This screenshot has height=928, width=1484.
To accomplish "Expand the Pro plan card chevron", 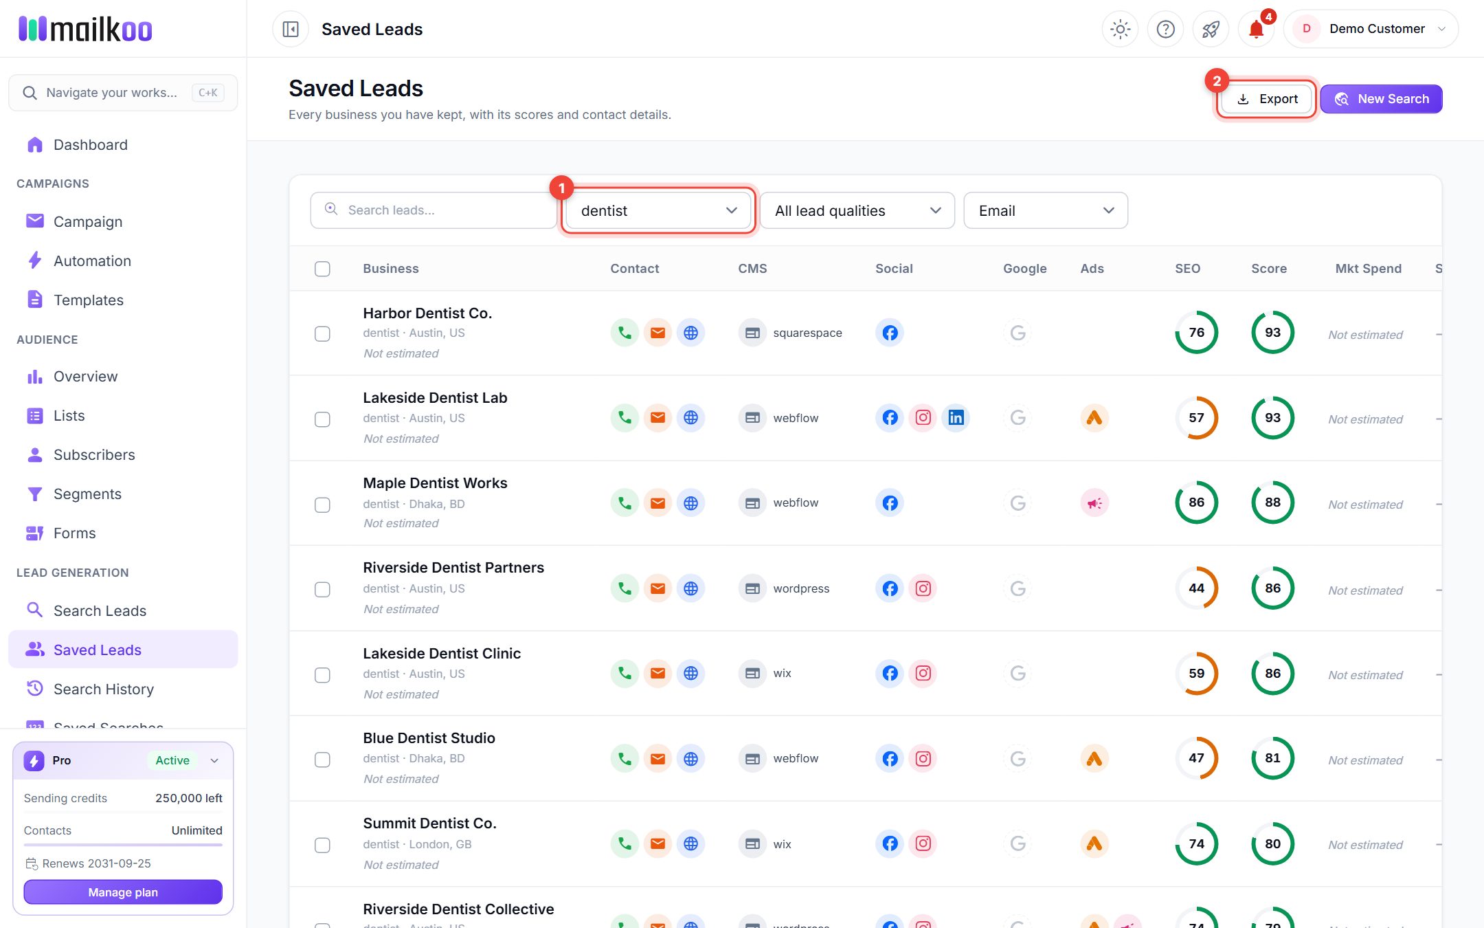I will point(214,760).
